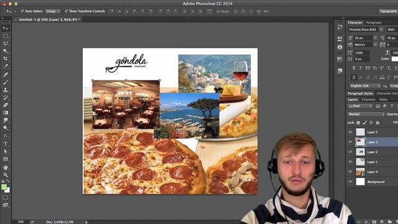Switch to Channels tab
398x224 pixels.
coord(368,100)
